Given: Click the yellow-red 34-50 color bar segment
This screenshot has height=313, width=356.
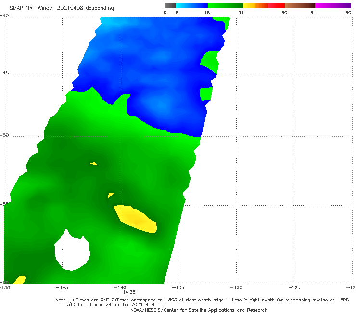Looking at the screenshot, I should tap(264, 6).
